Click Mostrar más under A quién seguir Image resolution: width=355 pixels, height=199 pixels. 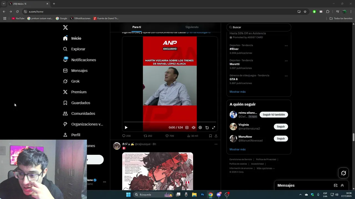(x=238, y=150)
